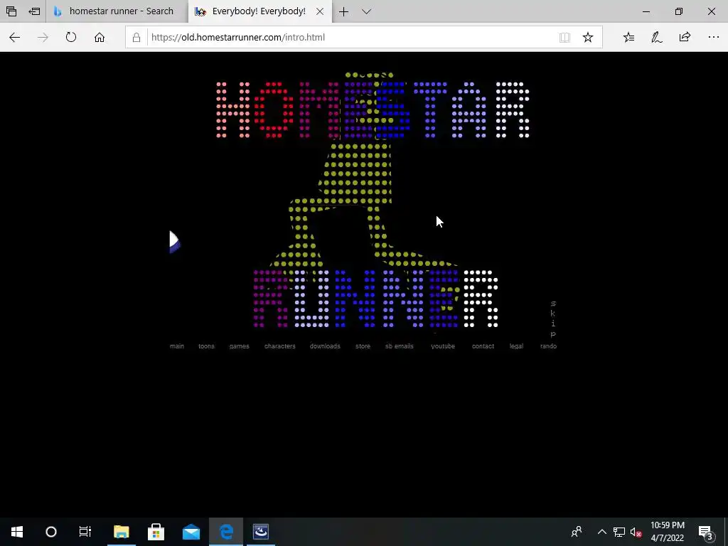
Task: Go to the characters link
Action: pos(280,346)
